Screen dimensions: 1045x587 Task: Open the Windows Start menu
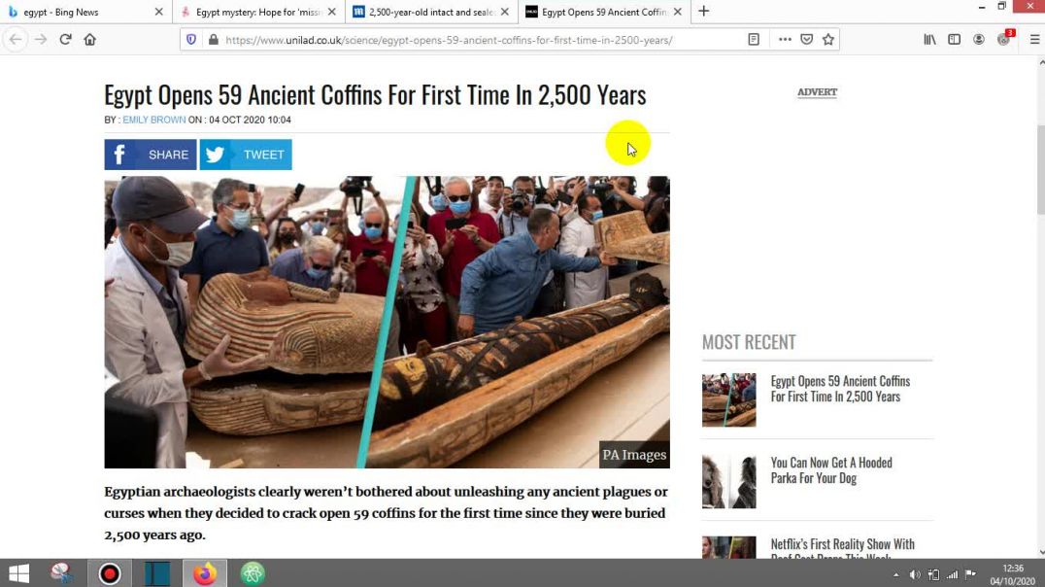[18, 573]
